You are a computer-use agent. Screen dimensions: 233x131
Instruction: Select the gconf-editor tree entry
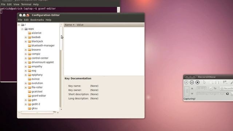pos(39,96)
